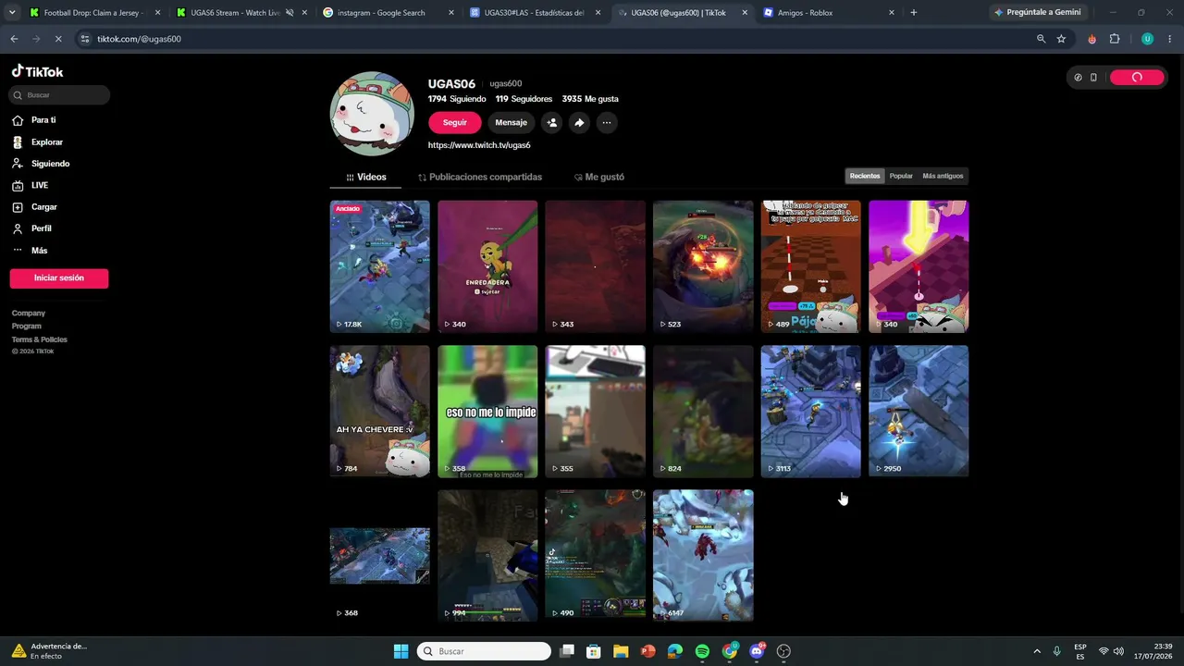This screenshot has height=666, width=1184.
Task: Click the Company footer link
Action: pos(29,314)
